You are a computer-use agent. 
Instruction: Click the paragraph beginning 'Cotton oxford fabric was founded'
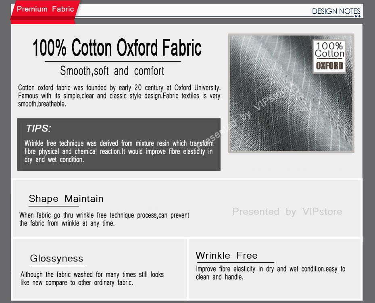(x=119, y=96)
